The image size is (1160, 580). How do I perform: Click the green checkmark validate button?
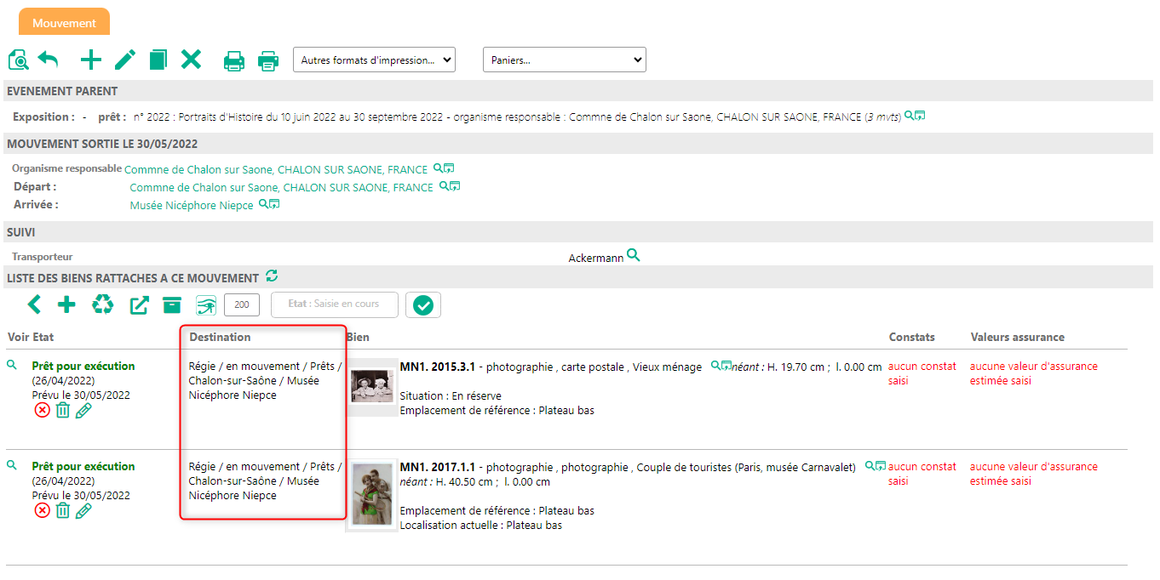point(423,305)
